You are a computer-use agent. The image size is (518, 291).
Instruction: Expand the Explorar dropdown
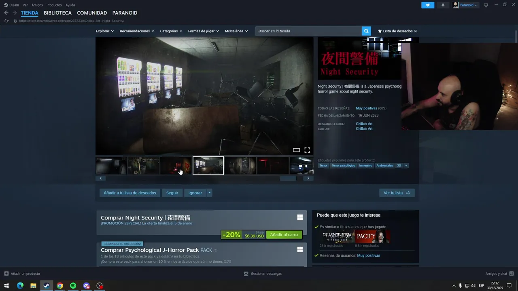pyautogui.click(x=105, y=31)
